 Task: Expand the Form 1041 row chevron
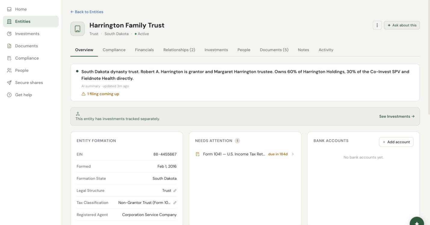coord(293,154)
